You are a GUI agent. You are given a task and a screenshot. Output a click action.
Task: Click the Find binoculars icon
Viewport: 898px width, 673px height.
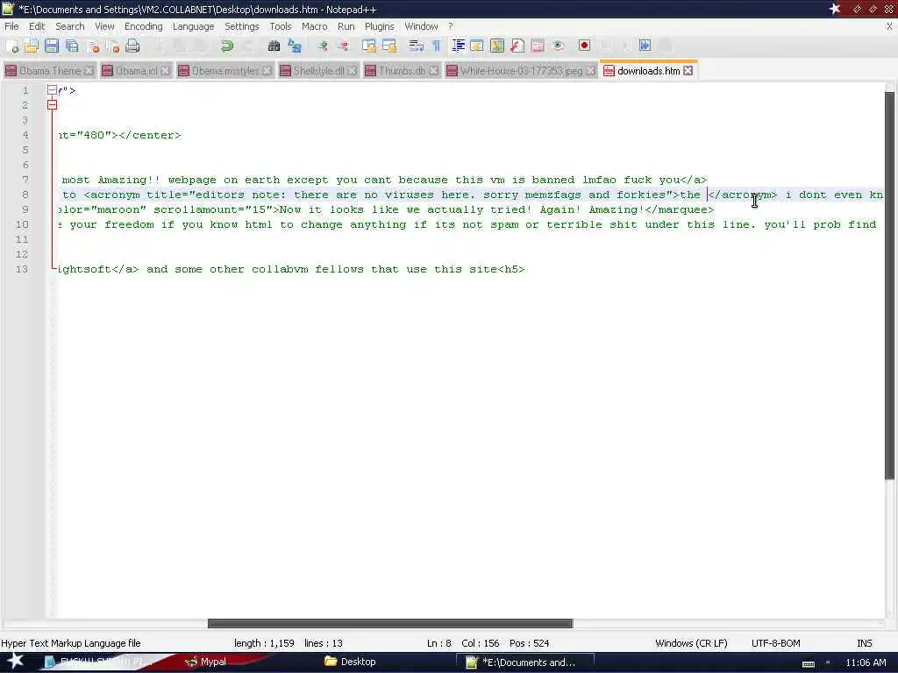[x=274, y=46]
